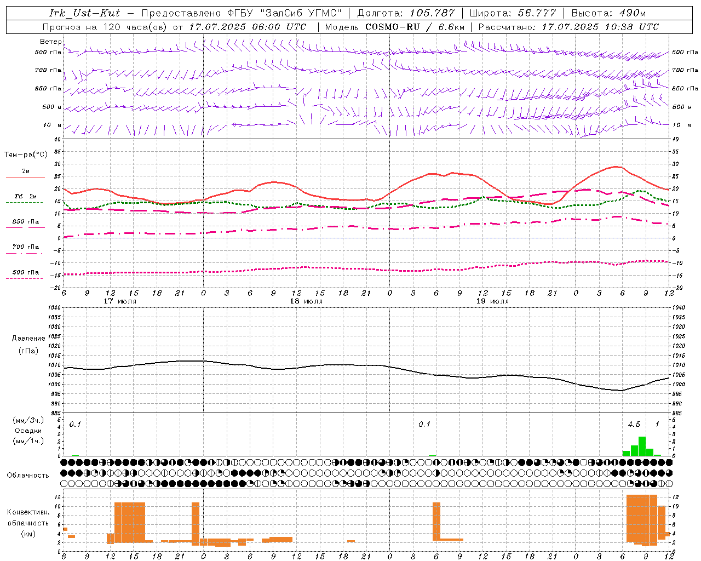The image size is (701, 561).
Task: Click the "Давление" pressure panel label
Action: [x=28, y=339]
